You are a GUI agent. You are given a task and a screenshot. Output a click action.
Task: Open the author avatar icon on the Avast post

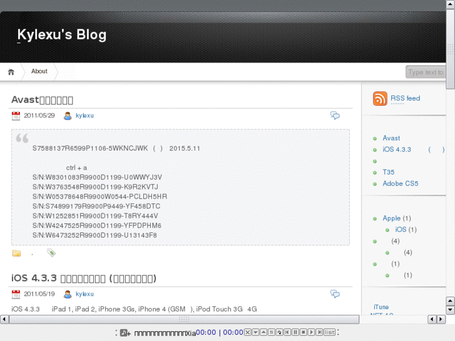tap(68, 116)
